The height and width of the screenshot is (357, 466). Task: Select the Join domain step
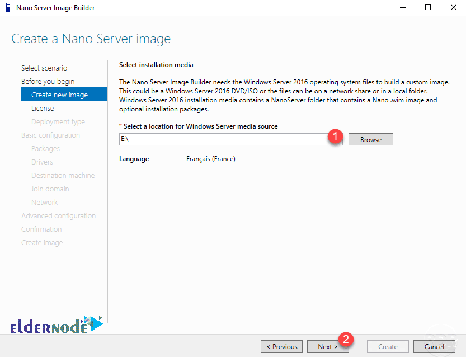[x=49, y=189]
